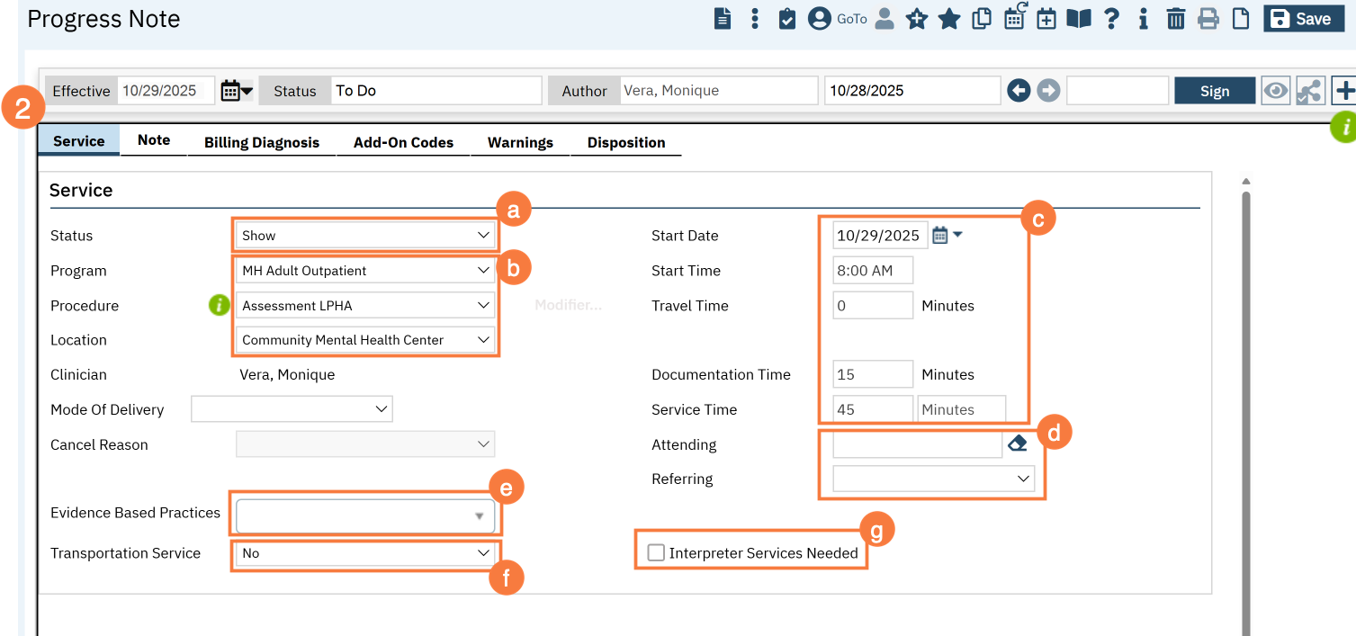This screenshot has width=1356, height=636.
Task: Click the Start Time input field
Action: [872, 271]
